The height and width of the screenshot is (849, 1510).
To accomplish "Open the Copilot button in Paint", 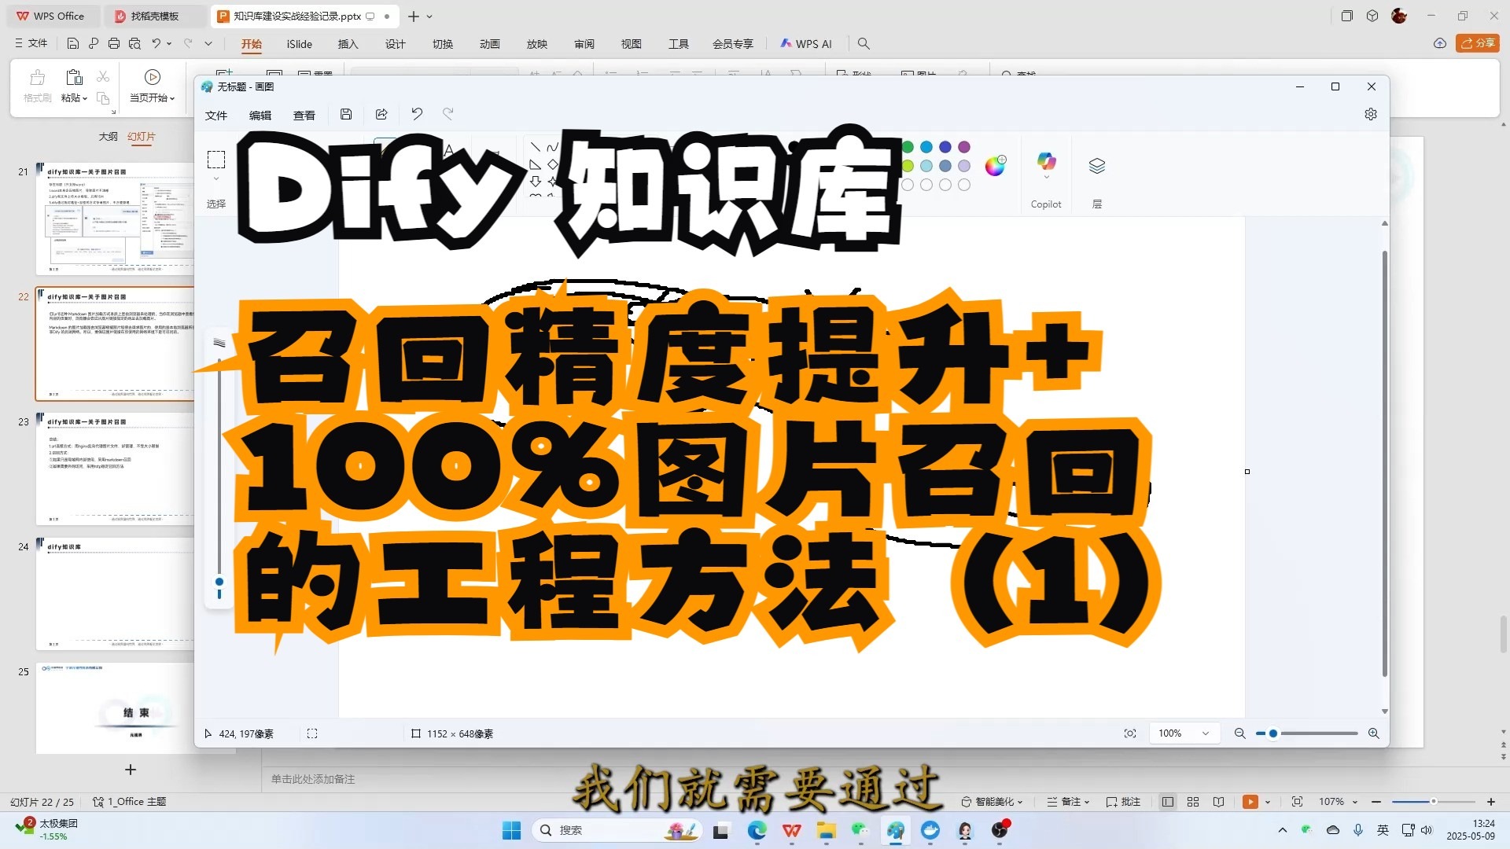I will tap(1046, 163).
